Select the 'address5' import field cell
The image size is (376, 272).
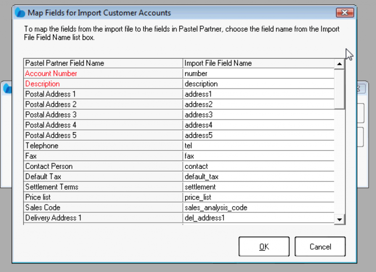pos(258,135)
